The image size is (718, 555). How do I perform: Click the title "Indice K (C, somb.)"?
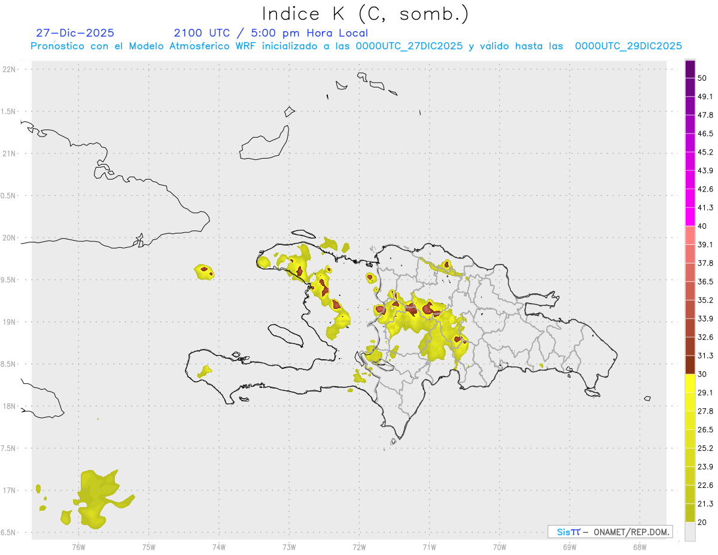[x=366, y=14]
